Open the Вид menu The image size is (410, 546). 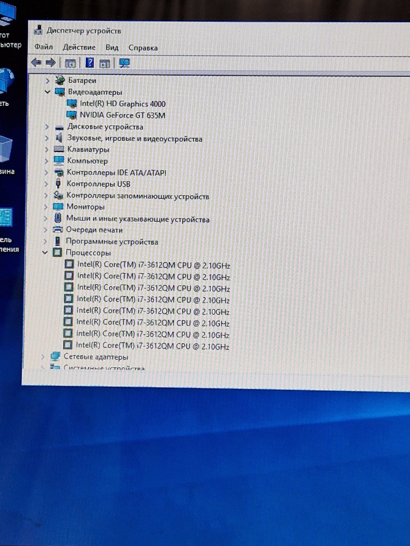[112, 48]
